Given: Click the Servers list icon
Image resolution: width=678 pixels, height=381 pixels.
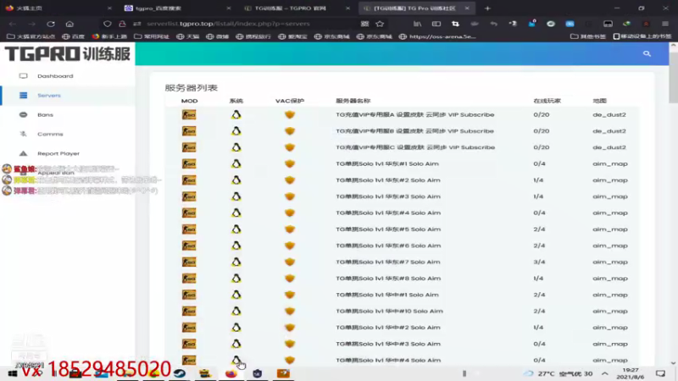Looking at the screenshot, I should pyautogui.click(x=24, y=96).
